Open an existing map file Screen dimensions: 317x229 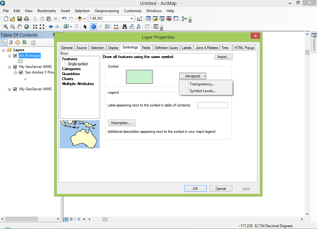point(12,19)
